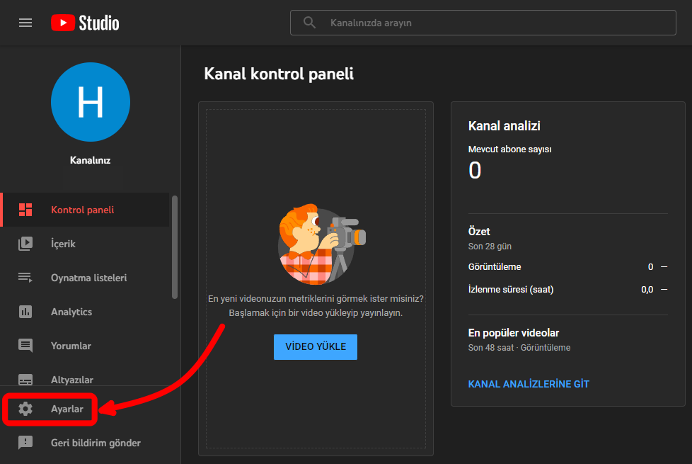Click the Oynatma listeleri playlist icon
This screenshot has width=692, height=464.
pos(25,278)
